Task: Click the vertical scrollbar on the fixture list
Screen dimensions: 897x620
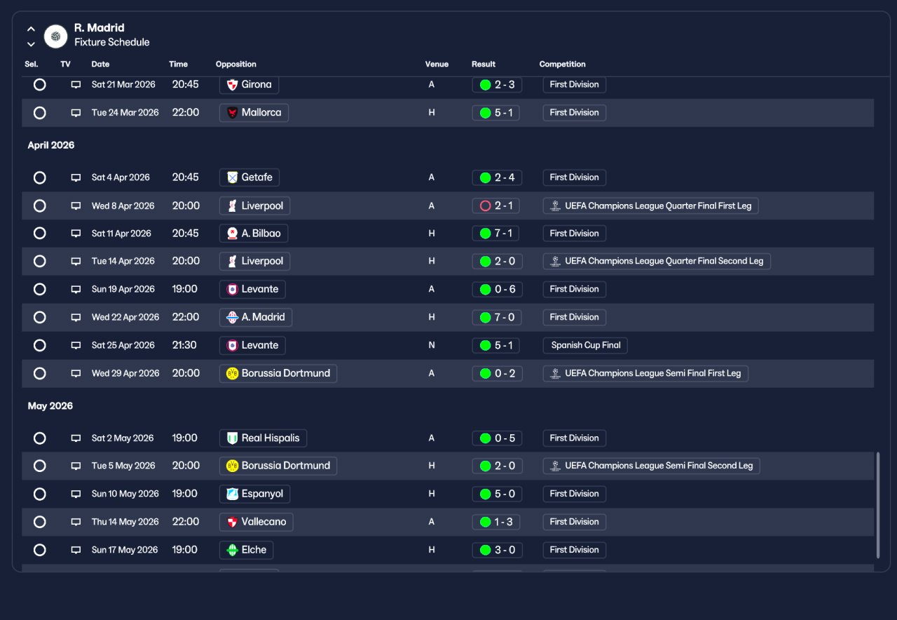Action: tap(877, 505)
